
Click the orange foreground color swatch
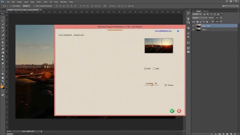pos(2,87)
